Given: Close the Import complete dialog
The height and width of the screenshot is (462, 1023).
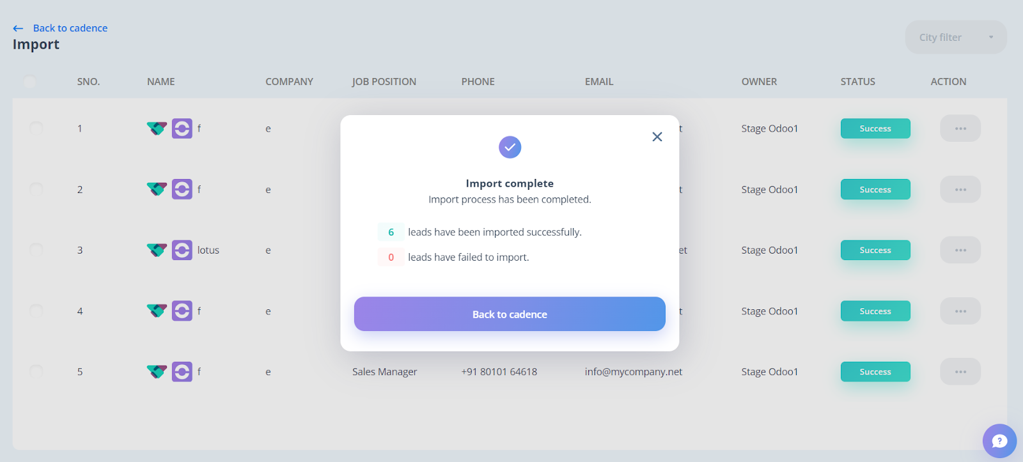Looking at the screenshot, I should click(x=657, y=137).
